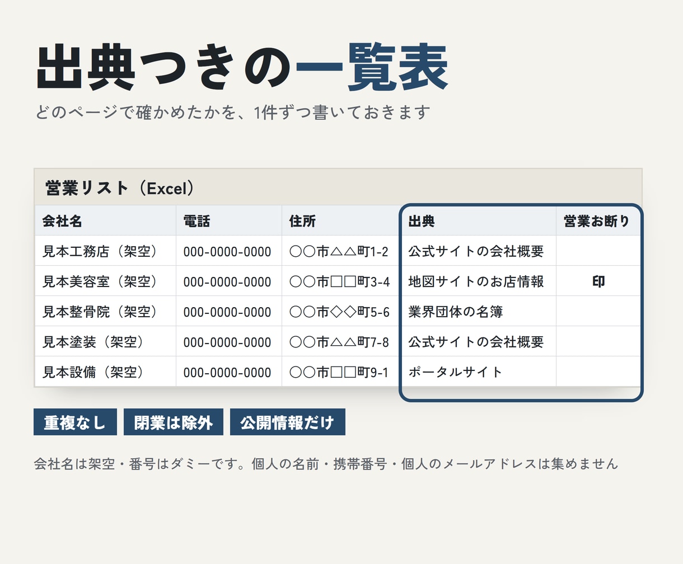Select the address ○○市□□町3-4

[339, 282]
